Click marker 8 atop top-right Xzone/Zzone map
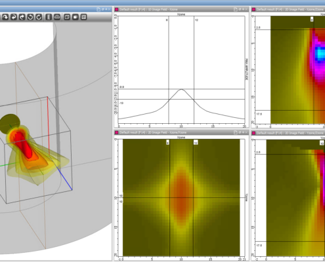The image size is (325, 262). coord(312,20)
